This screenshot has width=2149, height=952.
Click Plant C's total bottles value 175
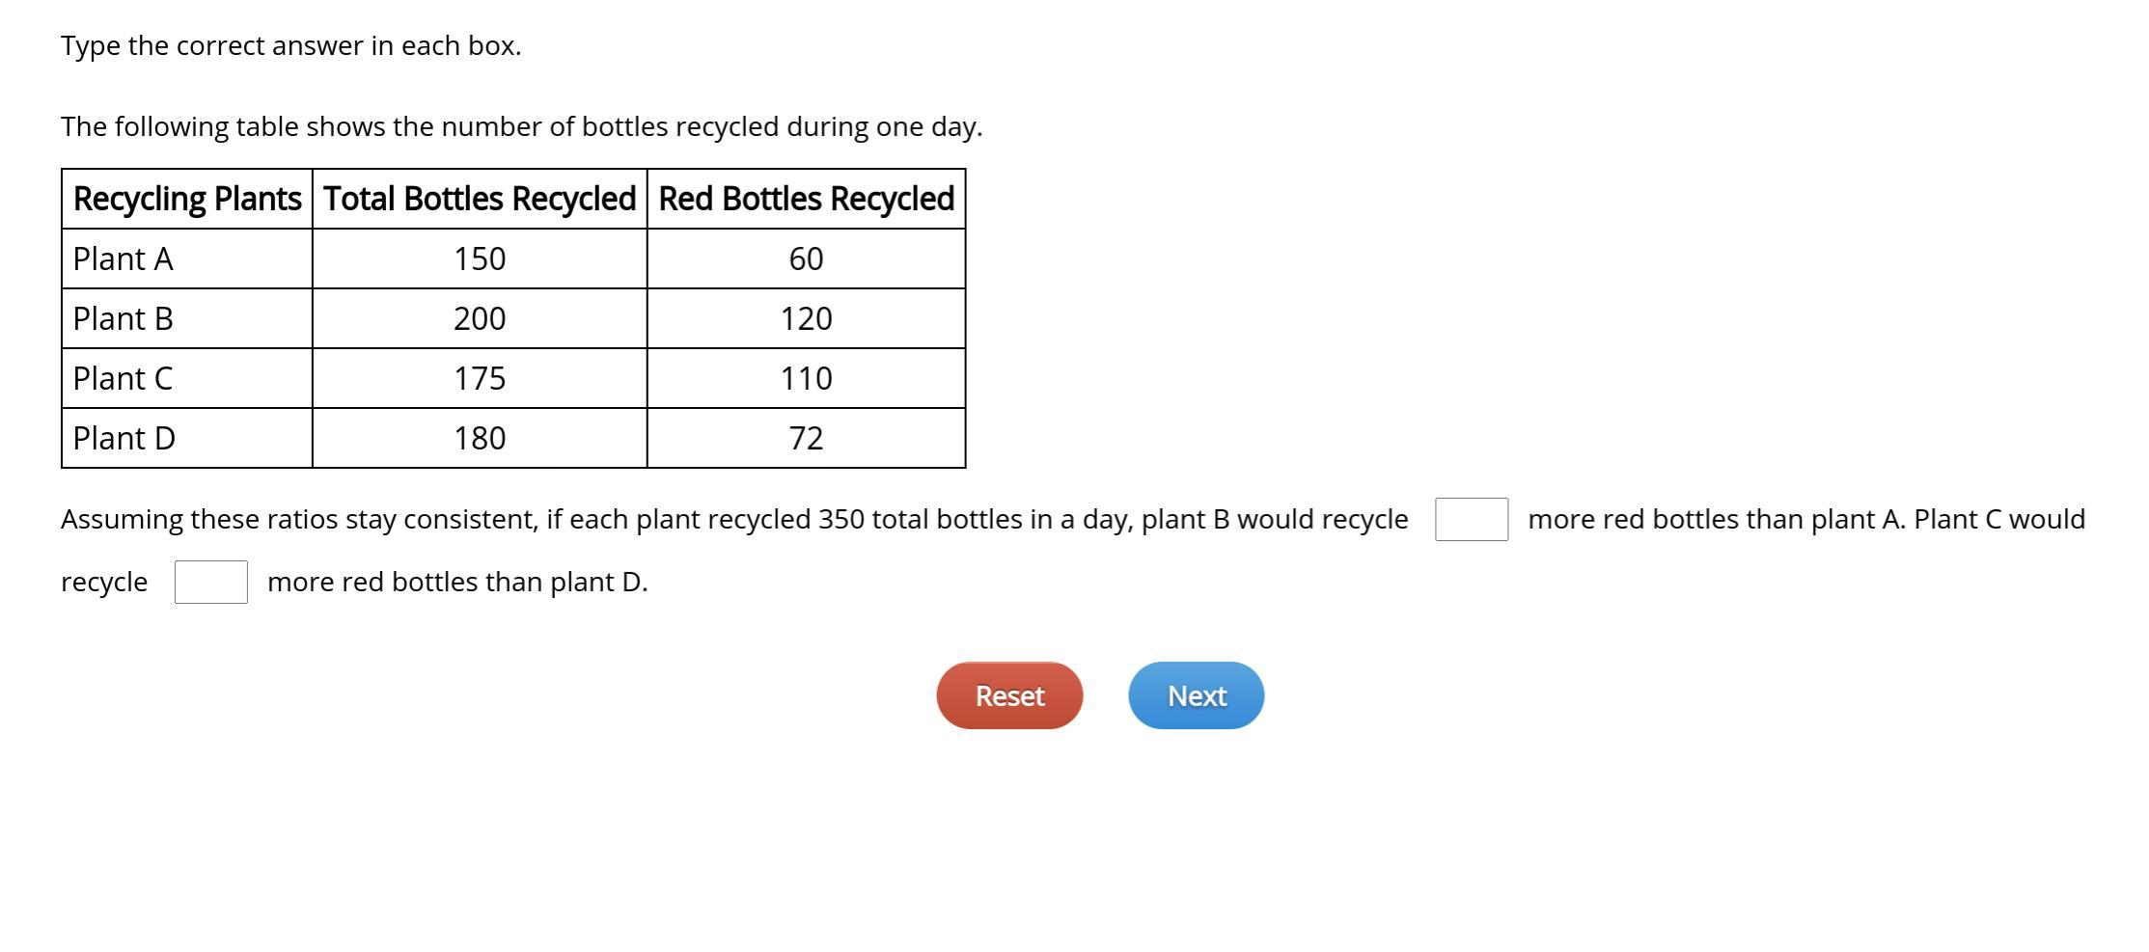coord(480,378)
